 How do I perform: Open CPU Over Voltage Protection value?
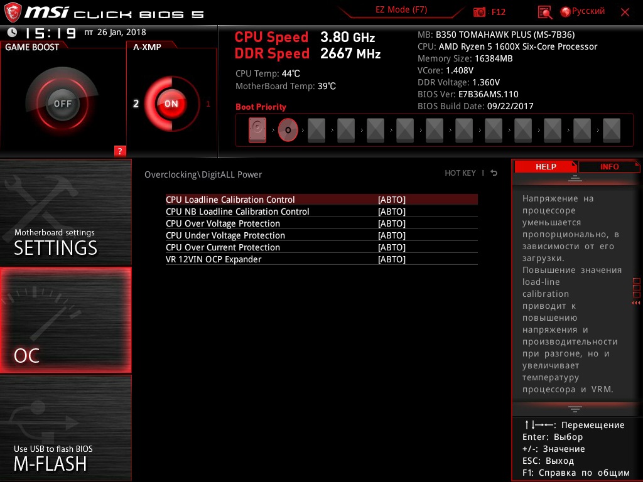(x=392, y=223)
